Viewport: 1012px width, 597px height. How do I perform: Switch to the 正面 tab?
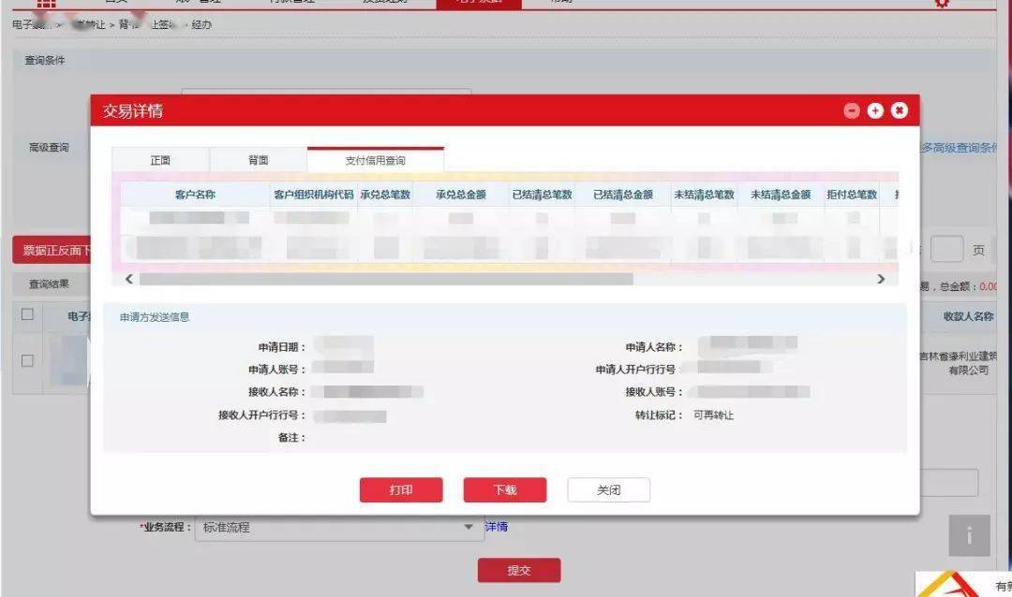[160, 160]
